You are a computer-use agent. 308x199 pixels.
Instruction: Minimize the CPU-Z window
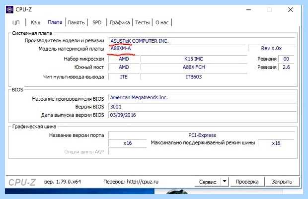[249, 9]
